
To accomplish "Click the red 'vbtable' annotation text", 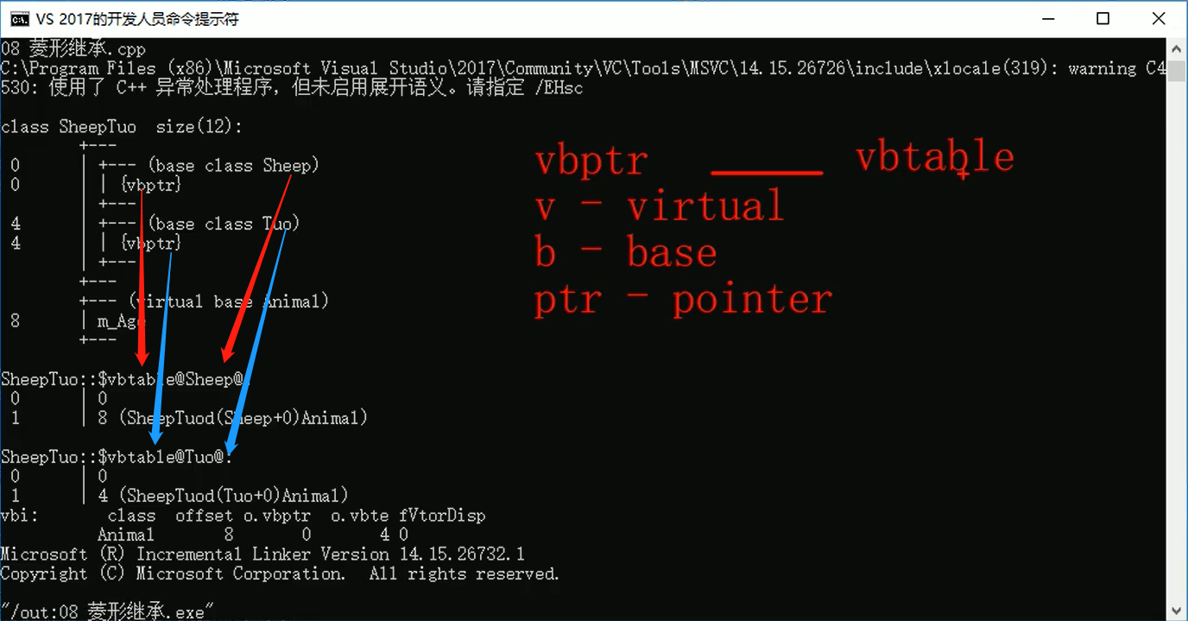I will coord(935,158).
